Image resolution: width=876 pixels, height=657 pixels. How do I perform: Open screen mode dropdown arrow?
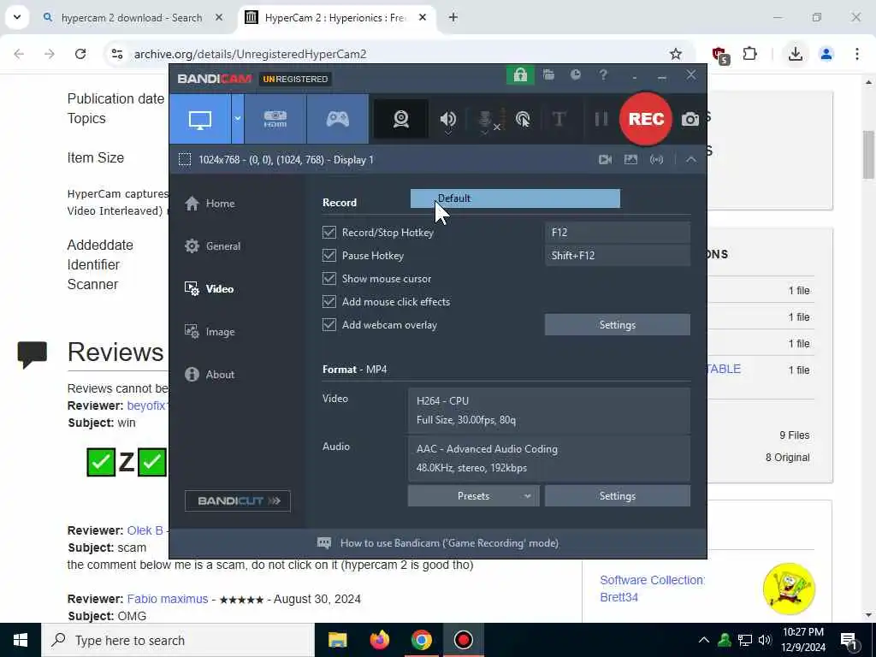click(238, 119)
